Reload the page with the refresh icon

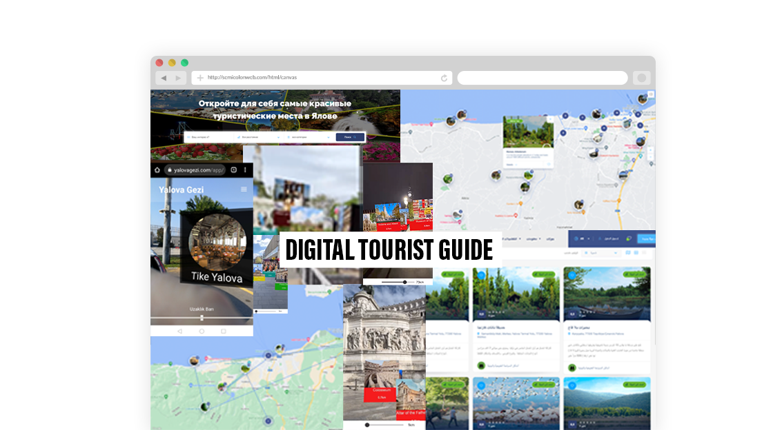click(444, 78)
